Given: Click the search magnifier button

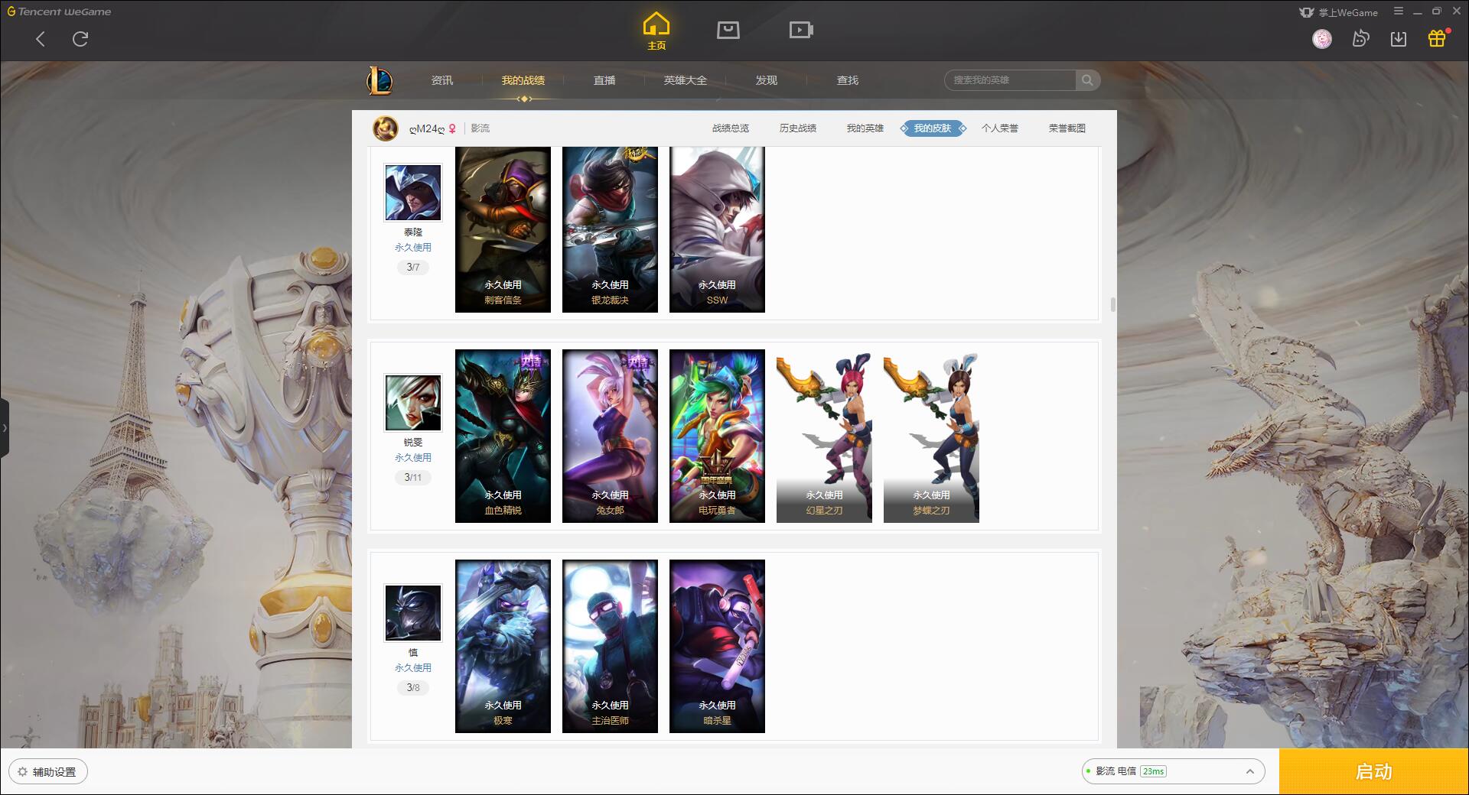Looking at the screenshot, I should 1087,80.
